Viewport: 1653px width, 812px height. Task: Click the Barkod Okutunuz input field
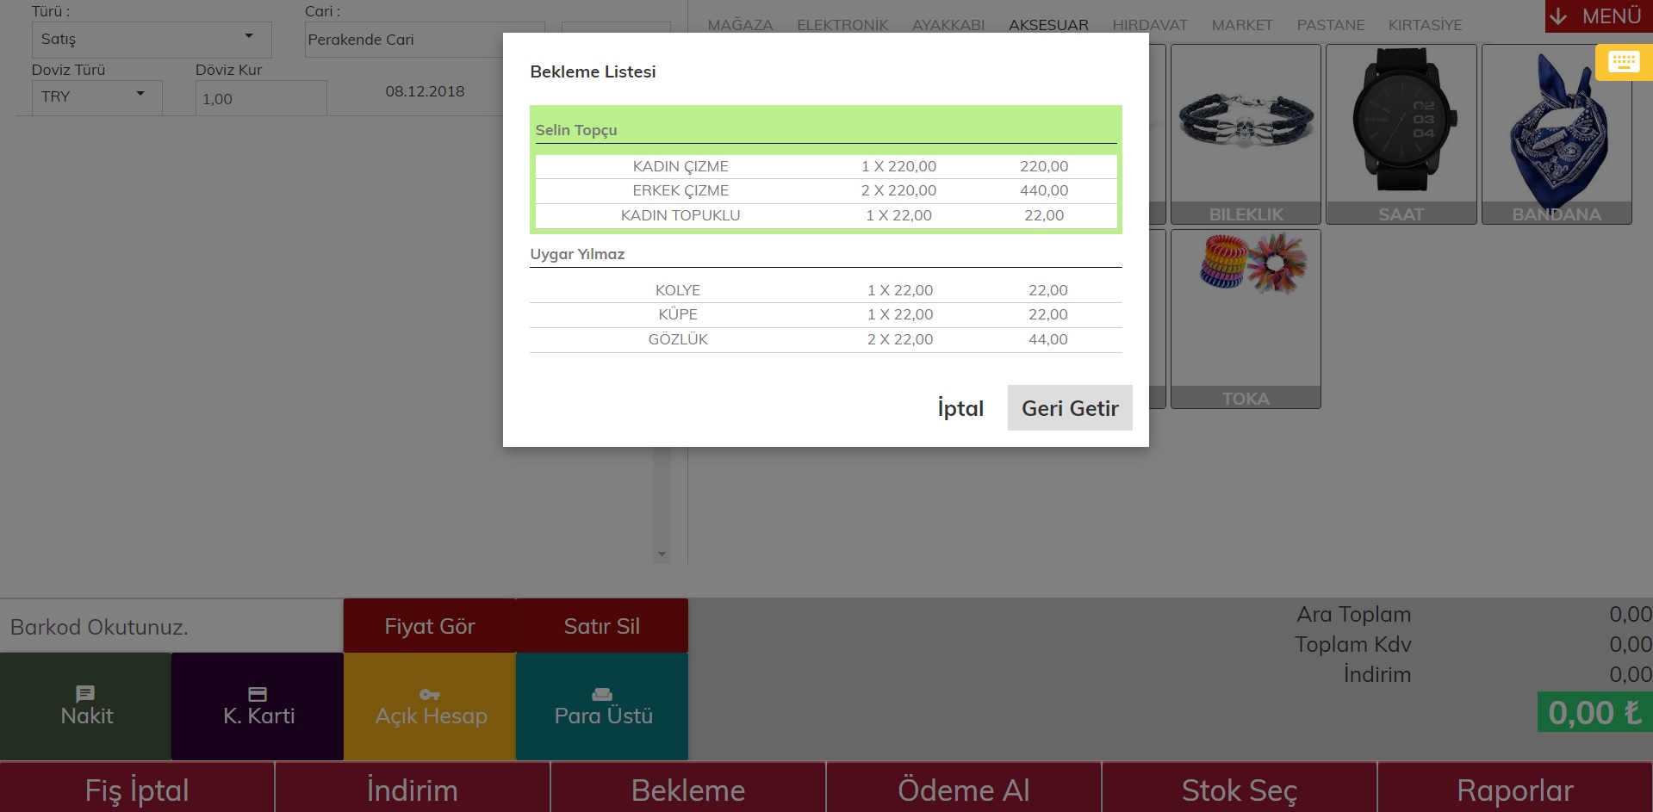pos(171,626)
